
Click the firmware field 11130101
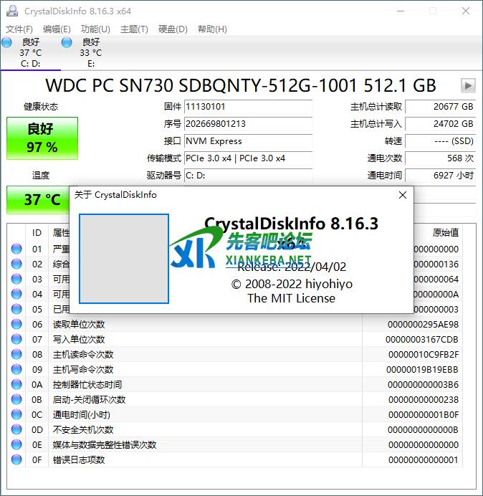click(x=247, y=107)
